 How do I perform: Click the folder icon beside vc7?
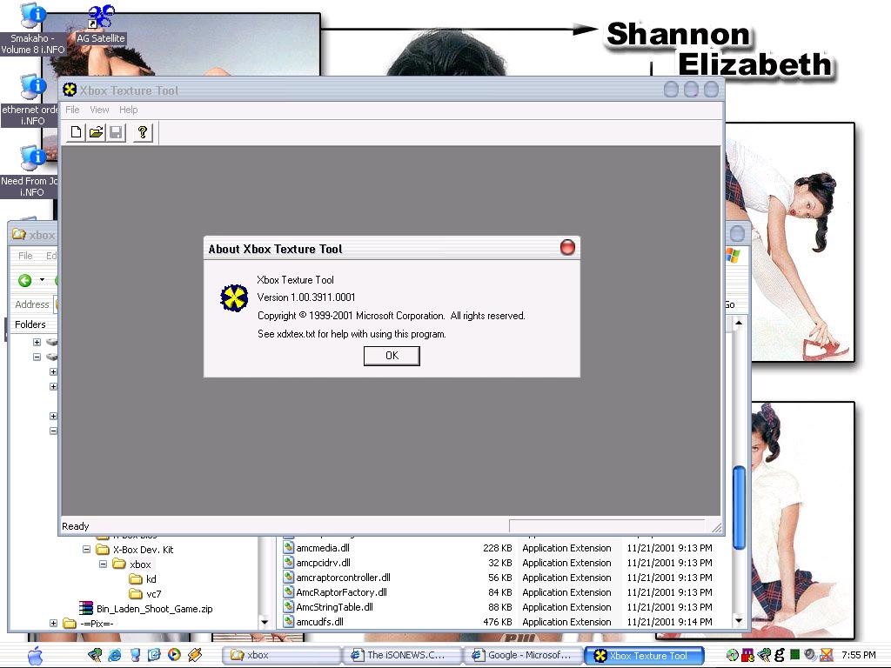click(136, 593)
